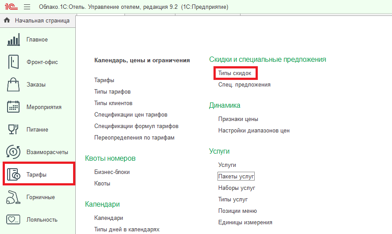Click the Лояльность heart card icon
This screenshot has width=392, height=234.
[x=13, y=219]
